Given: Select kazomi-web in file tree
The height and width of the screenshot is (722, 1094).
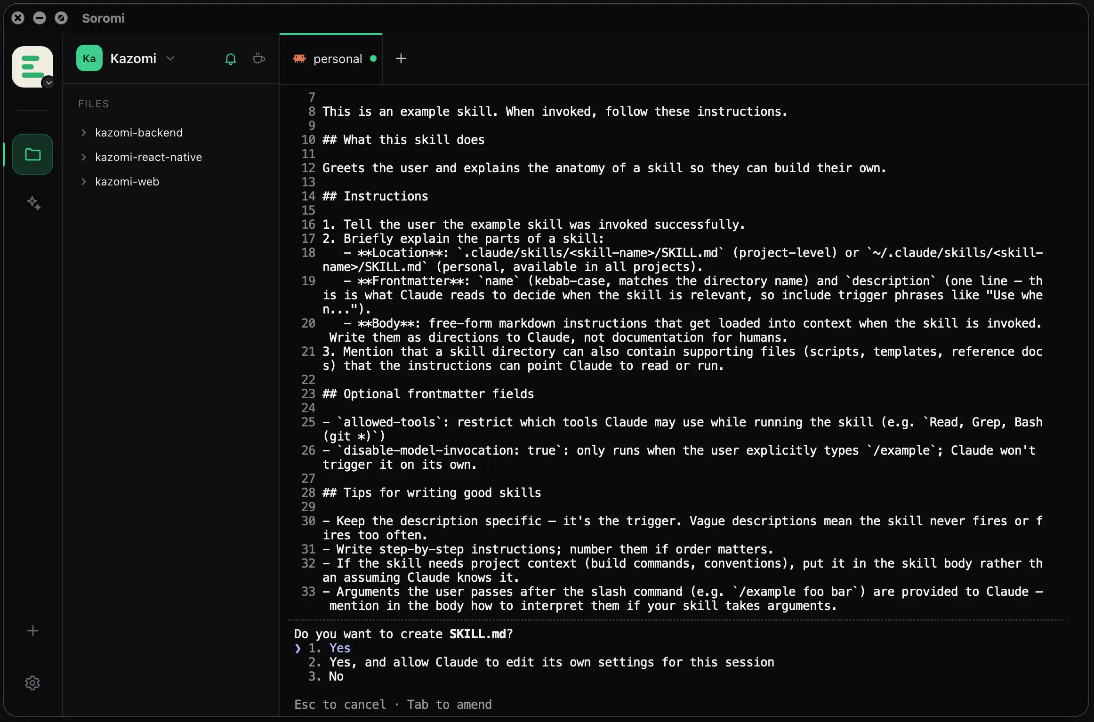Looking at the screenshot, I should (127, 182).
